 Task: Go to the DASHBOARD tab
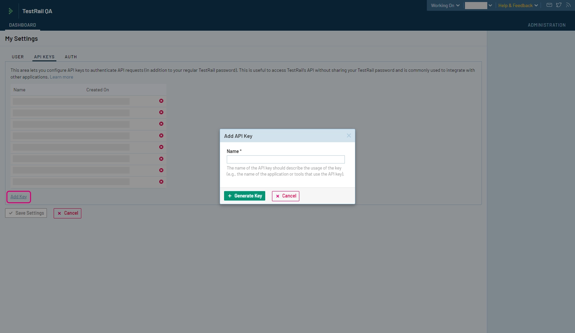click(23, 25)
